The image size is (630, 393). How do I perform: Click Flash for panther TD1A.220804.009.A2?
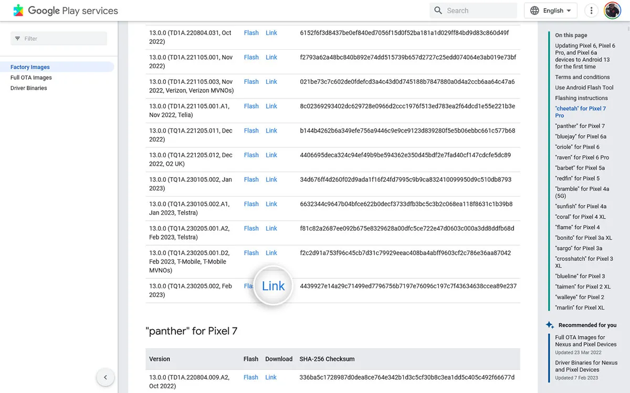click(250, 377)
